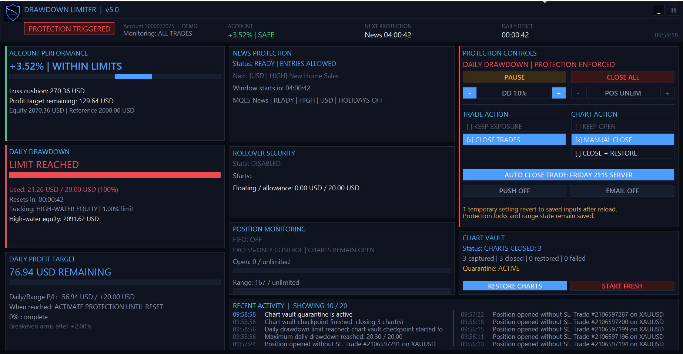Viewport: 683px width, 354px height.
Task: Click the RESTORE CHARTS button
Action: 515,286
